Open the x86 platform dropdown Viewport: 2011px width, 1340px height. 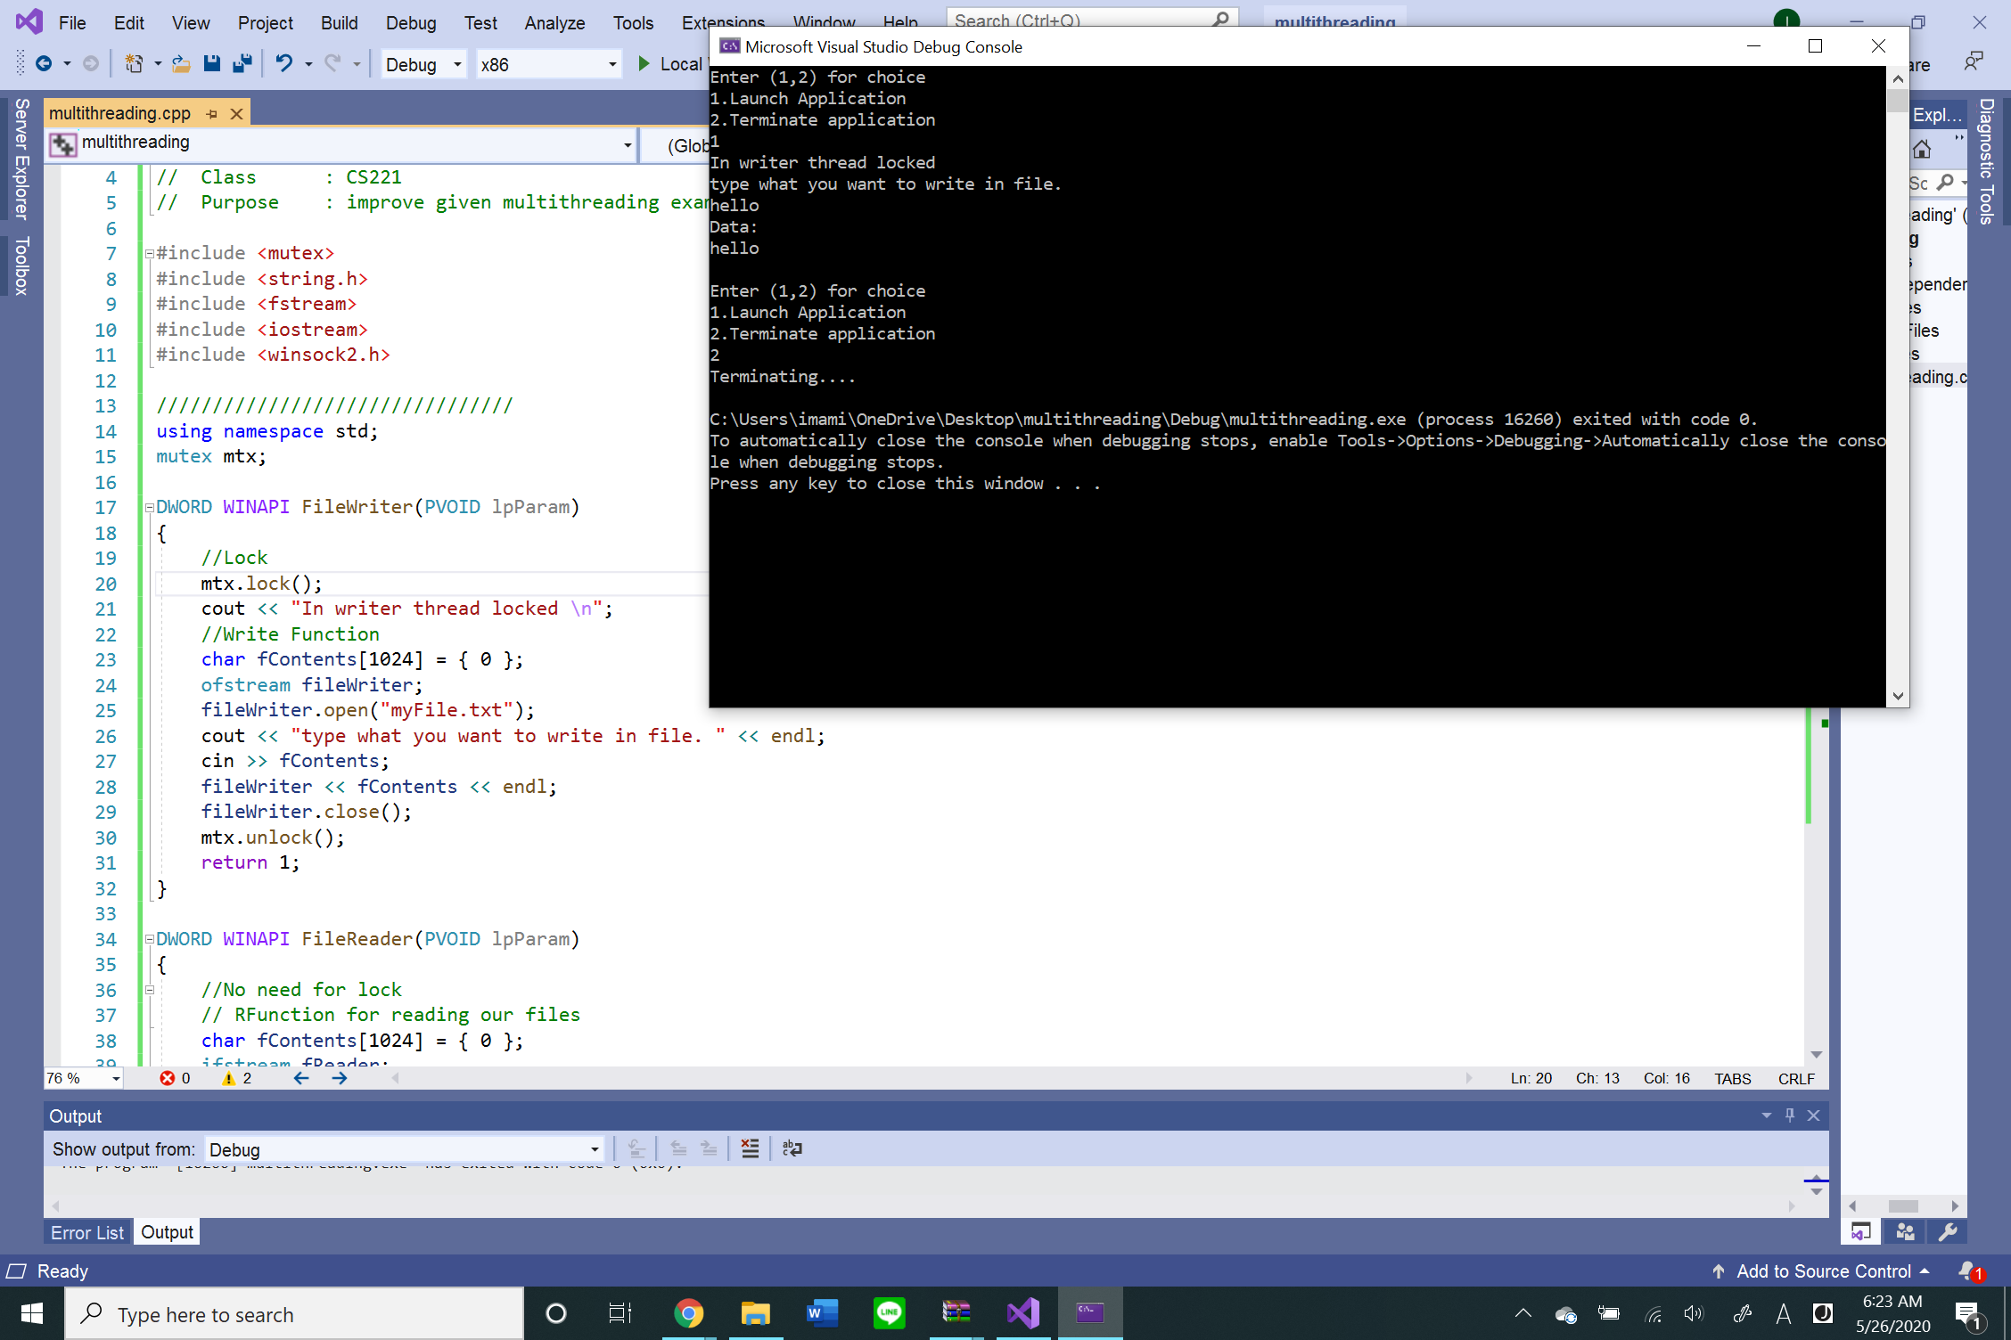[548, 64]
